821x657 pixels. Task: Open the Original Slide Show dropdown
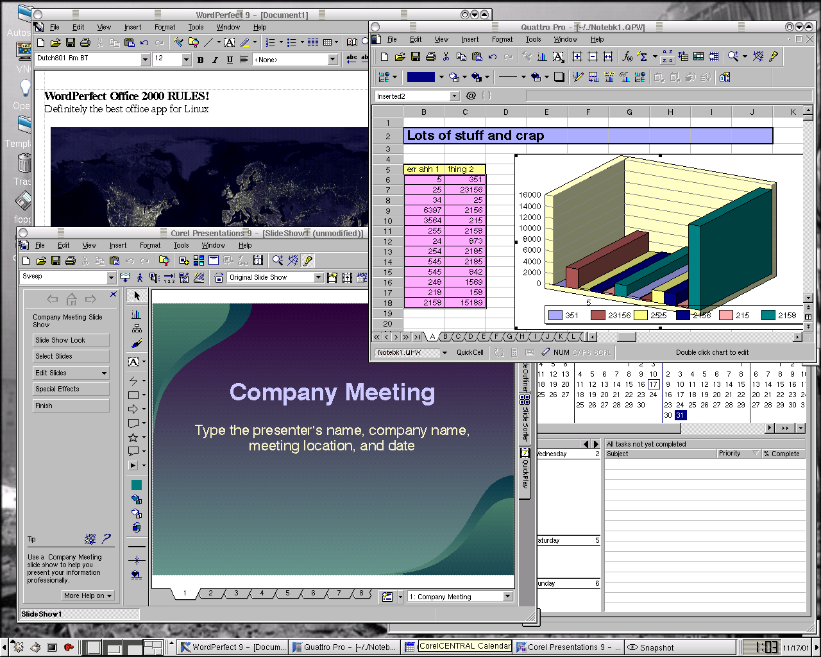tap(318, 277)
